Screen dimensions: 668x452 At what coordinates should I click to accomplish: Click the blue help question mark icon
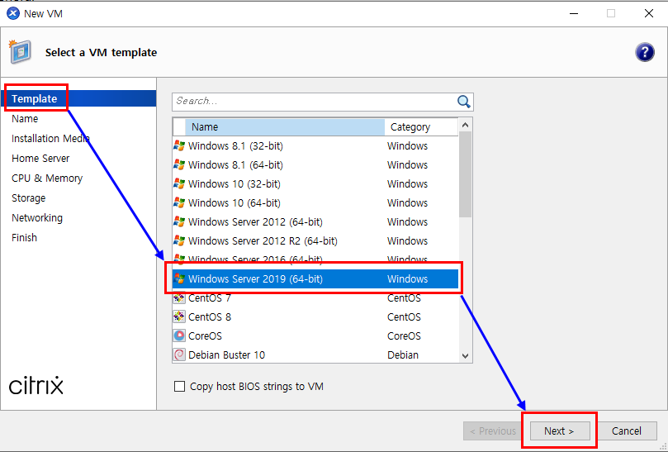click(645, 52)
